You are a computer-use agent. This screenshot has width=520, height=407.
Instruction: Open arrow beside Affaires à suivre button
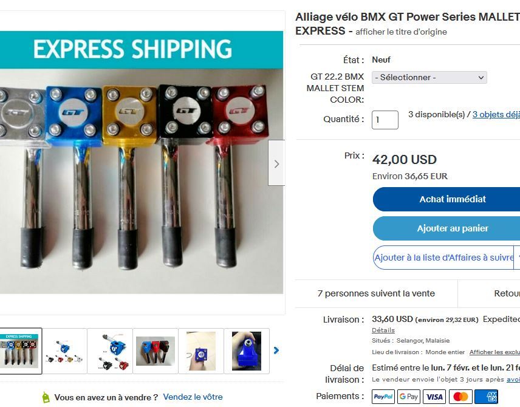click(517, 258)
